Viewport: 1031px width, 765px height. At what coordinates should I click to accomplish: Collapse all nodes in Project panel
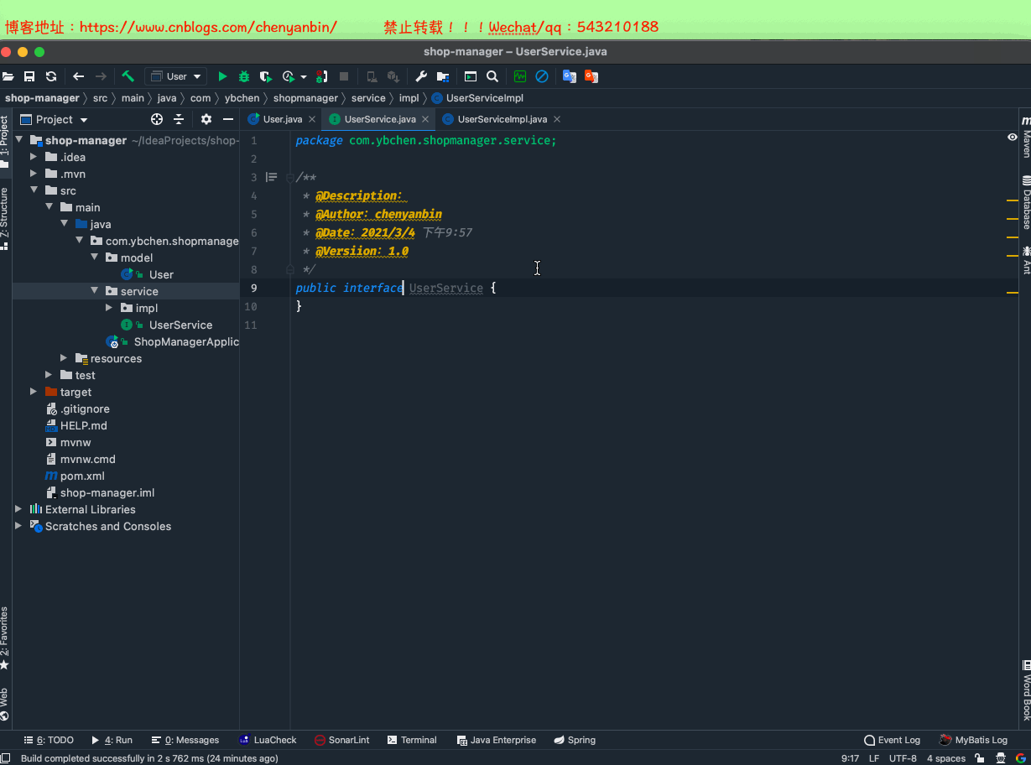pos(179,119)
